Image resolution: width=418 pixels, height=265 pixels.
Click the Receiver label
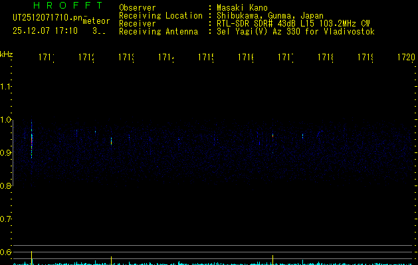tap(138, 24)
